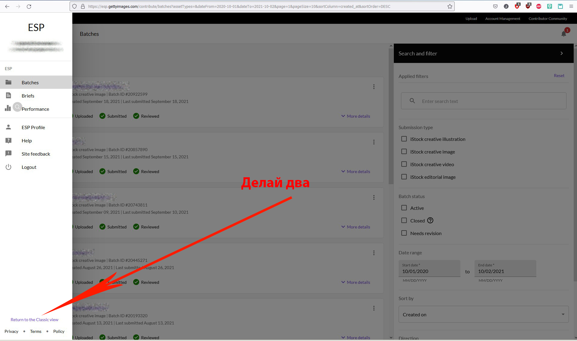The height and width of the screenshot is (341, 577).
Task: Open the Sort by Created on dropdown
Action: click(x=483, y=315)
